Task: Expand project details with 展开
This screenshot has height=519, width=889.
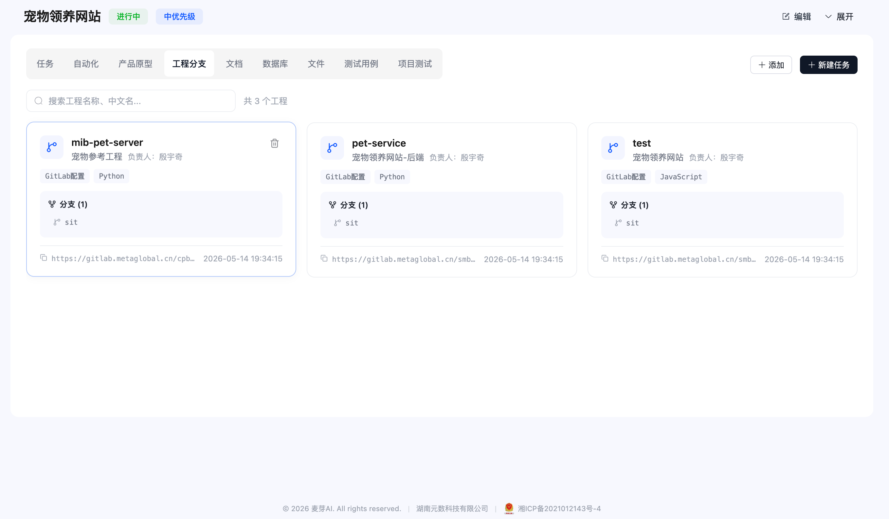Action: coord(839,17)
